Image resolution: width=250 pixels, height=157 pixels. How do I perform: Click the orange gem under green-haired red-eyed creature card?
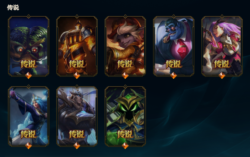(x=29, y=76)
